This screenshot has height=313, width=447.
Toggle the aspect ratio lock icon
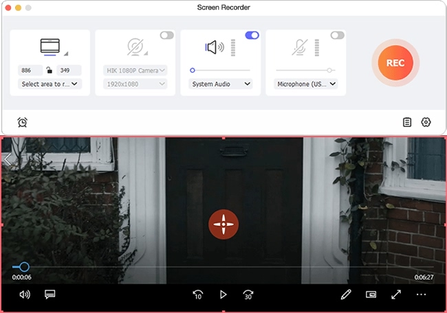coord(50,70)
